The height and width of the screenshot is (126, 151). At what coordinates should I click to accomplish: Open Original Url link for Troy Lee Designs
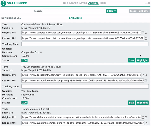click(143, 75)
